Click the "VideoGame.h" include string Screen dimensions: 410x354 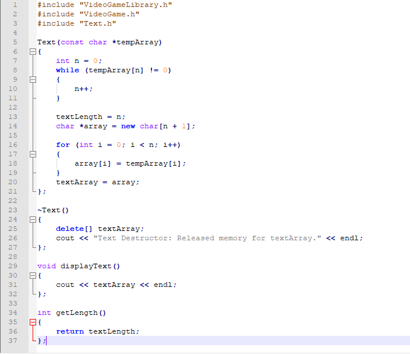[109, 14]
